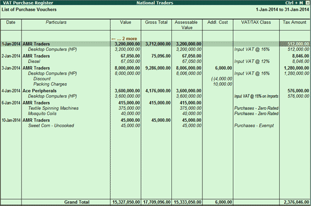Click bold tax amount 576,000.00

pos(299,91)
